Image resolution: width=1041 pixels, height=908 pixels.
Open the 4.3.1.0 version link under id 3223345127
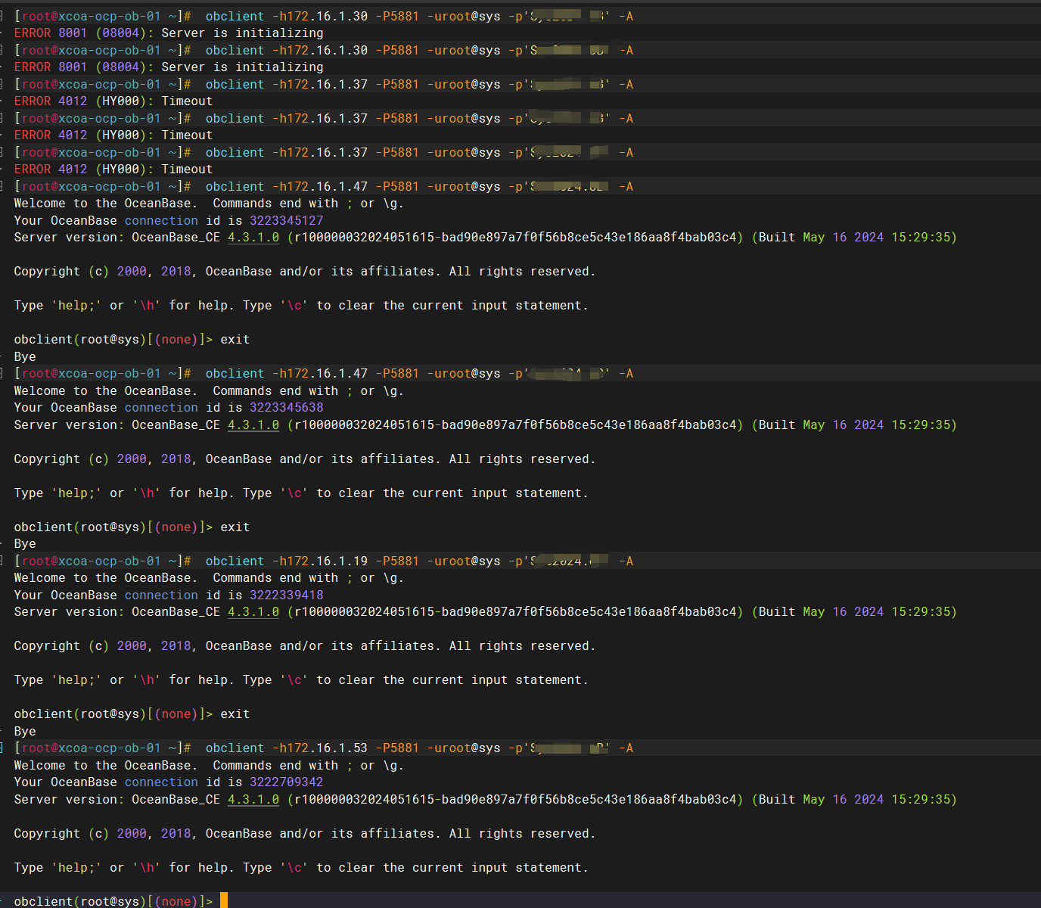point(253,237)
